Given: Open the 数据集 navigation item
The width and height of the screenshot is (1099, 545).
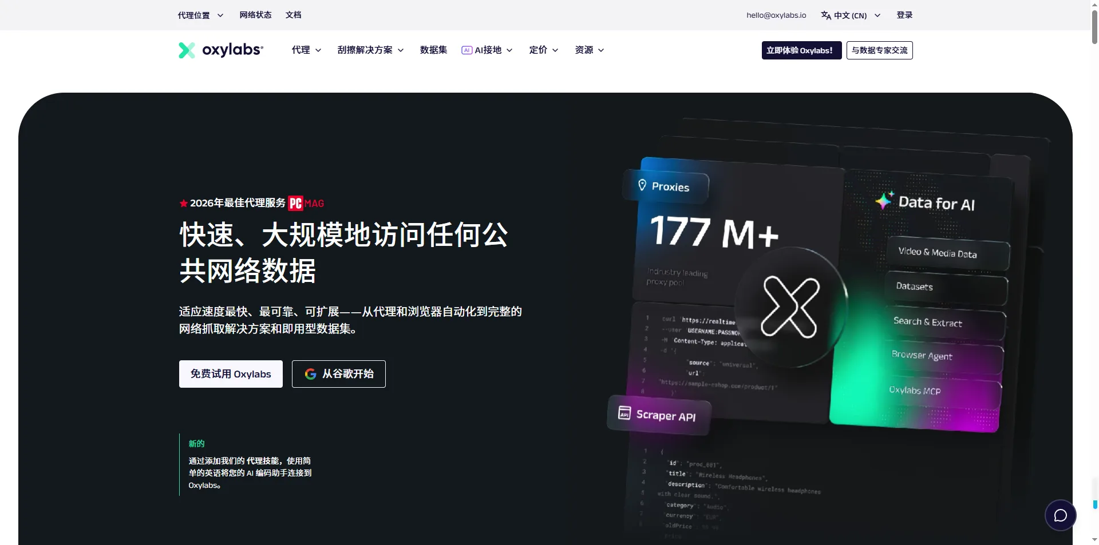Looking at the screenshot, I should point(433,50).
